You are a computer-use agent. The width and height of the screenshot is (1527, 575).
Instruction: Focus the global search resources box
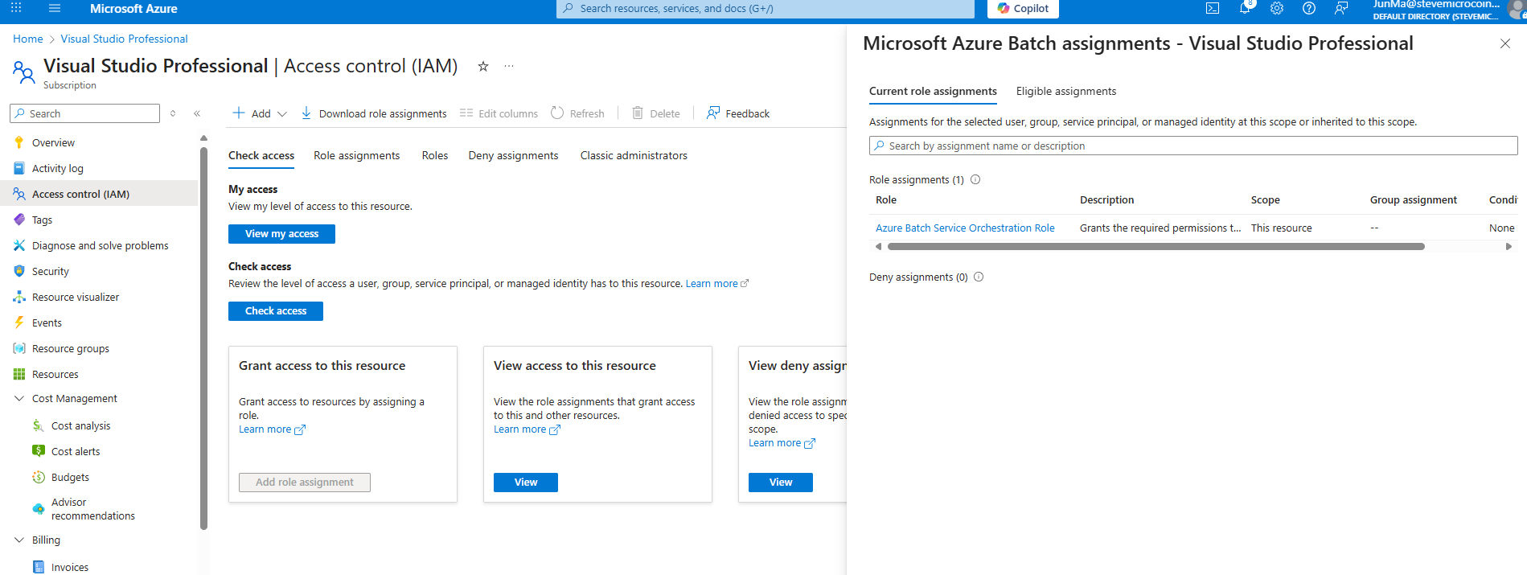(x=766, y=8)
